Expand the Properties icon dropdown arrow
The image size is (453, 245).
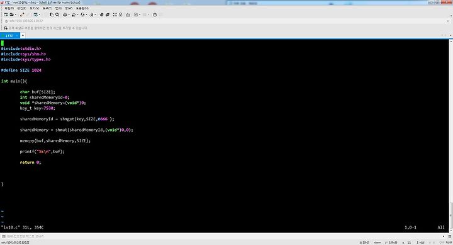[39, 14]
